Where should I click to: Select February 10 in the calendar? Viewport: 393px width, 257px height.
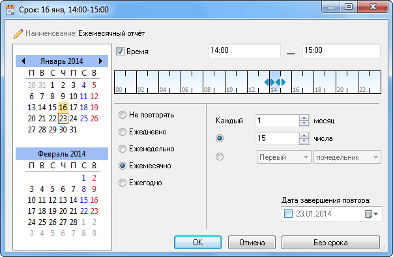(x=31, y=200)
